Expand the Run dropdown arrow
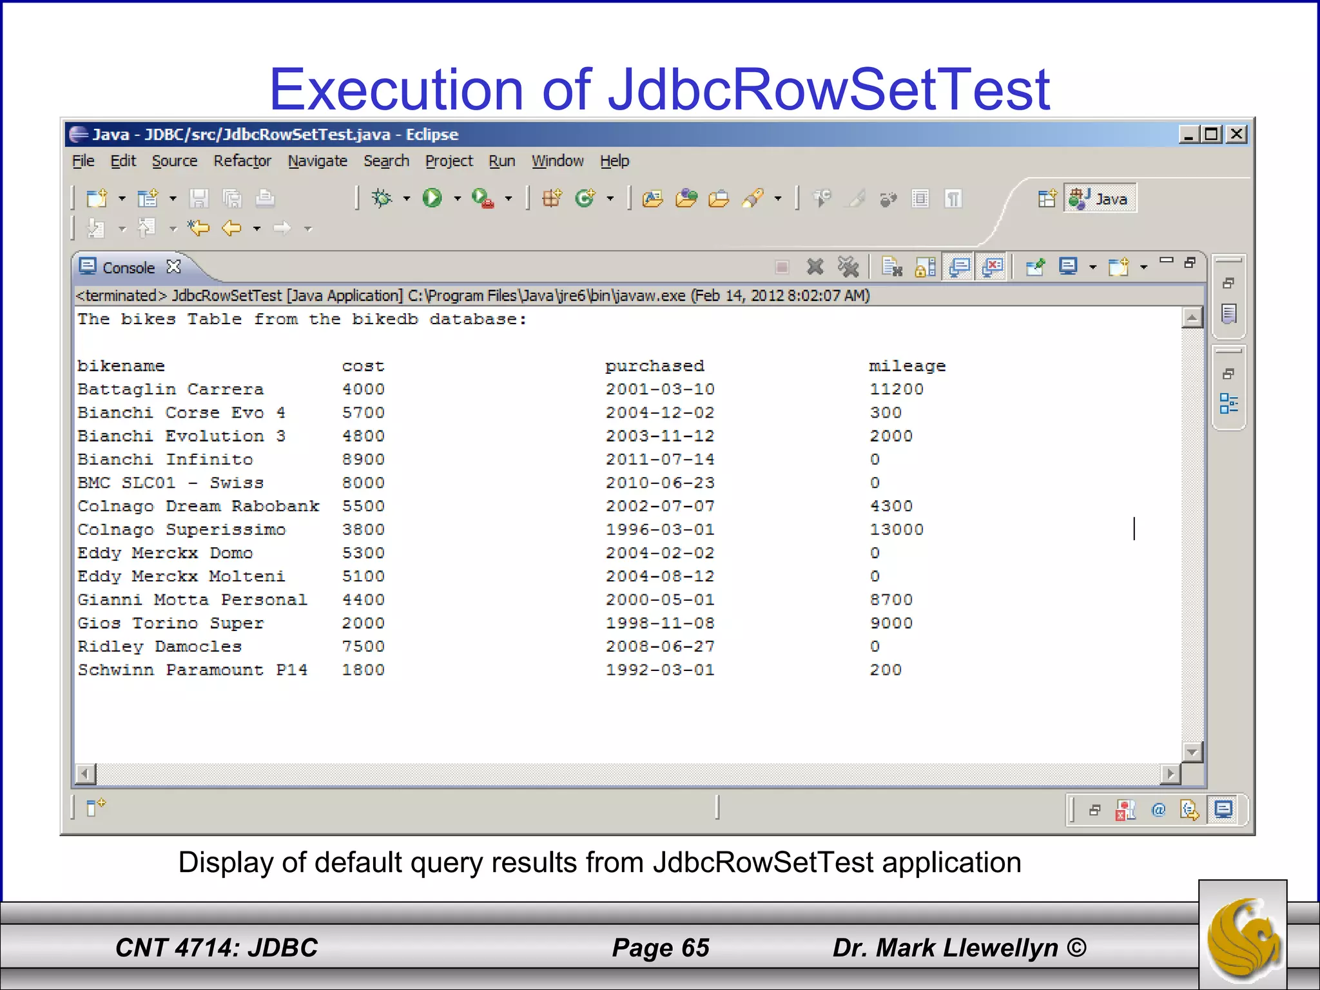Viewport: 1320px width, 990px height. click(458, 199)
